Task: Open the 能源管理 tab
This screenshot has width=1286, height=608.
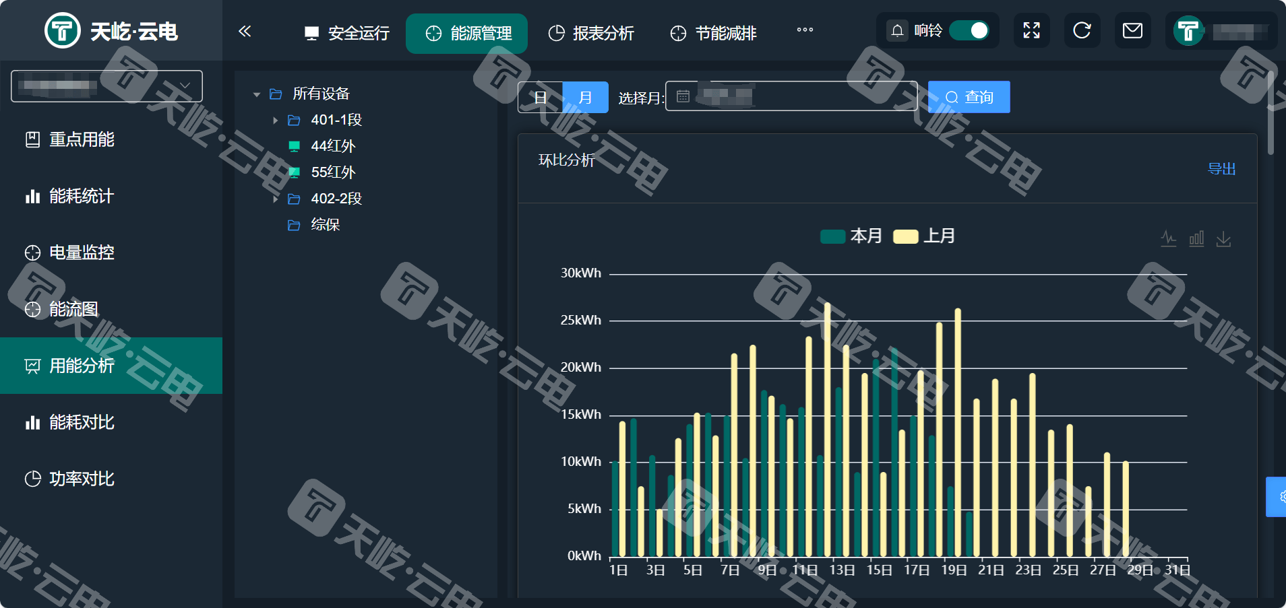Action: pyautogui.click(x=467, y=33)
